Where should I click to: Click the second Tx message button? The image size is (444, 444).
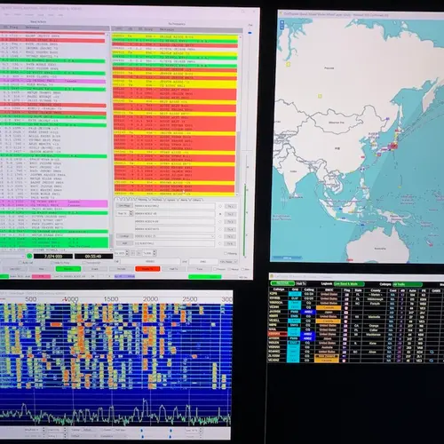click(x=230, y=214)
